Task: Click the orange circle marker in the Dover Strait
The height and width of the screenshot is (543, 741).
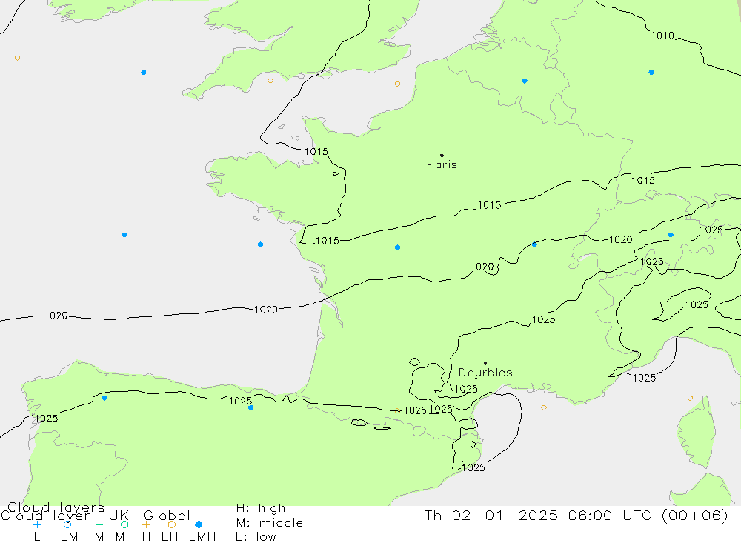Action: 397,84
